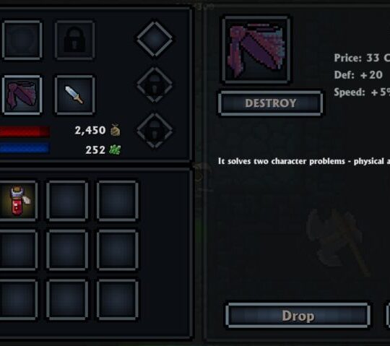Select the empty center inventory grid slot
Image resolution: width=390 pixels, height=346 pixels.
[x=67, y=250]
